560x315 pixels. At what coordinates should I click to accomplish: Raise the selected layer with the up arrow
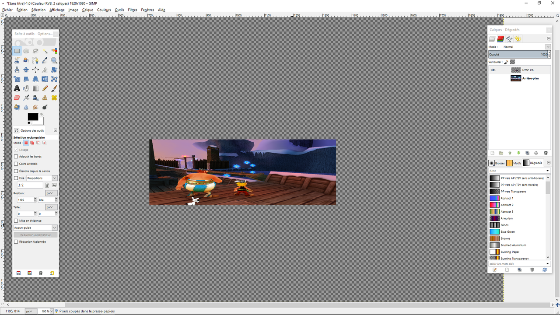point(510,153)
